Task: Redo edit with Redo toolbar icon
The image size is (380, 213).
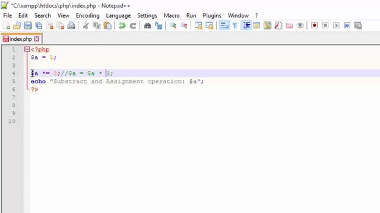Action: pyautogui.click(x=133, y=25)
